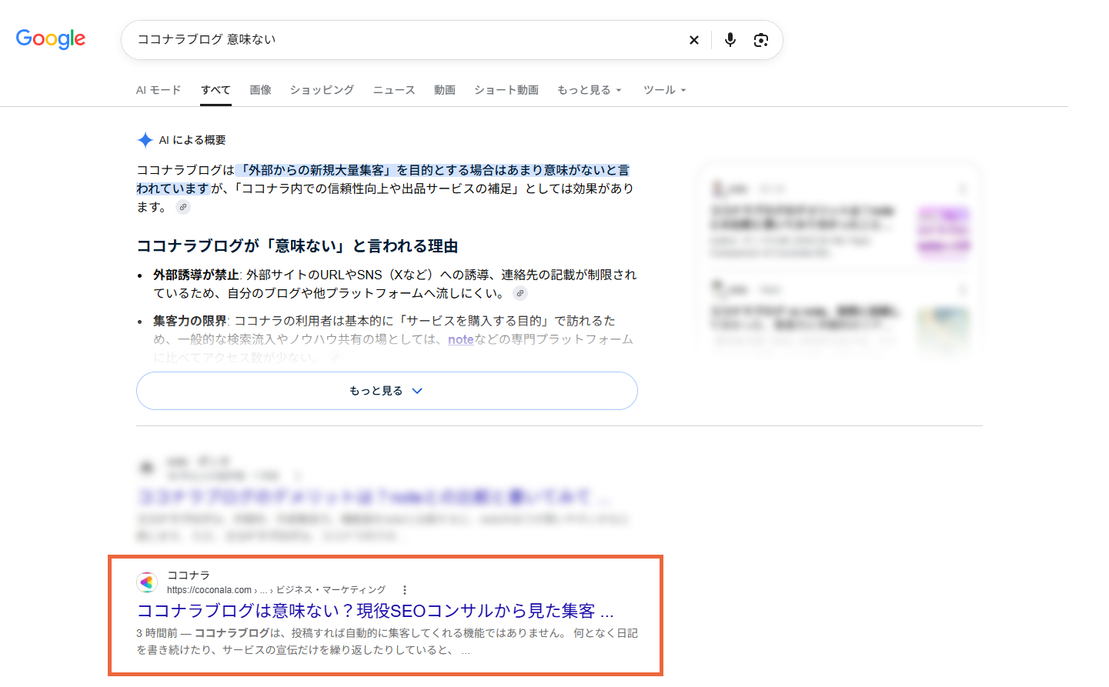Start voice search with the microphone icon
1109x687 pixels.
(x=730, y=40)
